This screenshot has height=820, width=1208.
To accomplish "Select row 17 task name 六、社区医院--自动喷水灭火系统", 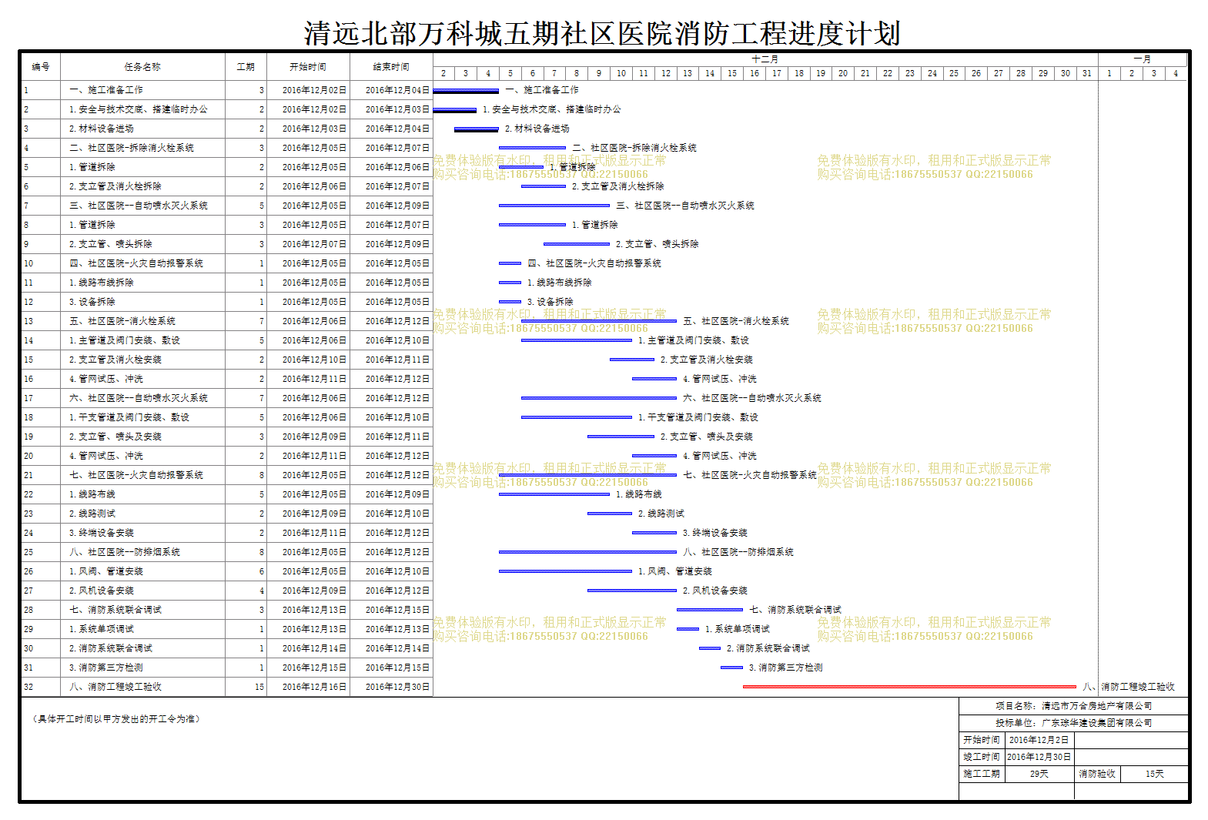I will click(139, 398).
